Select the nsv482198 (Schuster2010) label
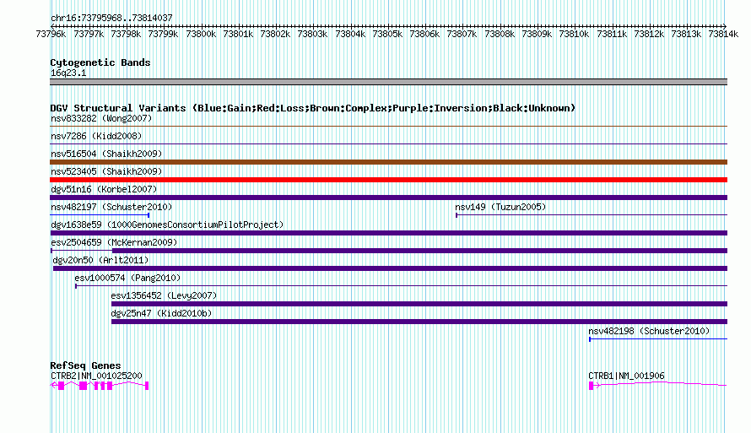 click(649, 331)
